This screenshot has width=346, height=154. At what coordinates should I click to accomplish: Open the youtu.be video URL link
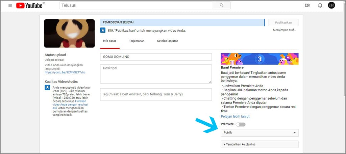(x=65, y=72)
